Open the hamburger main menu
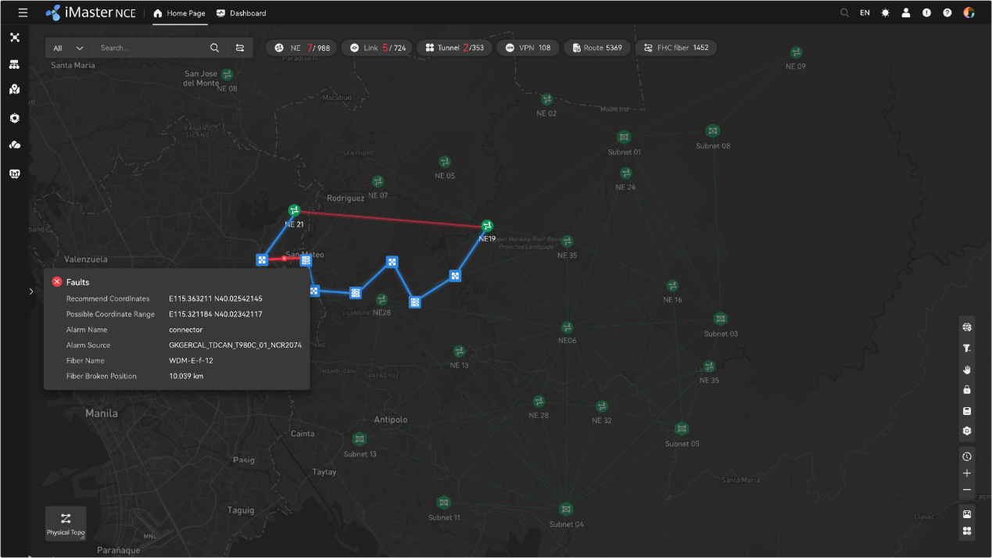Viewport: 992px width, 558px height. coord(23,13)
